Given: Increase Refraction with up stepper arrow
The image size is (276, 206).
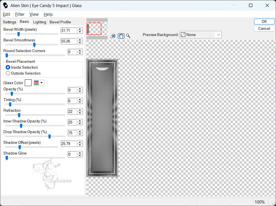Looking at the screenshot, I should [x=80, y=110].
